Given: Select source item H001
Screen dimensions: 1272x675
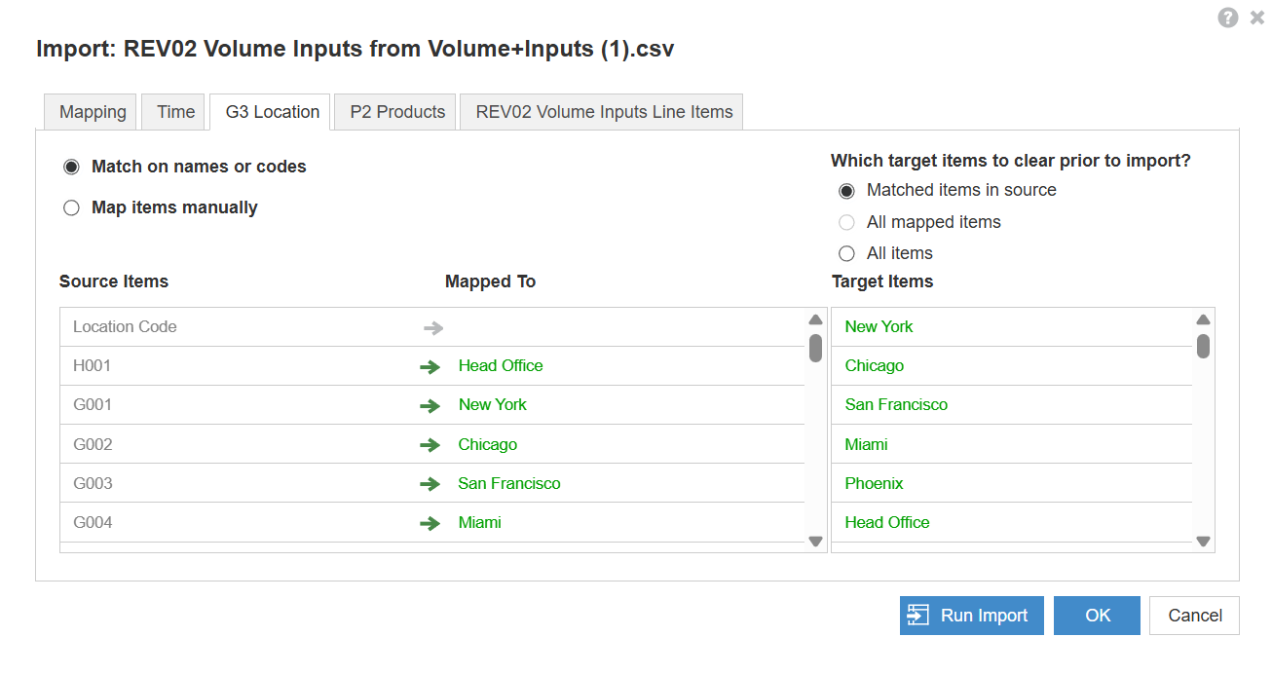Looking at the screenshot, I should [93, 366].
